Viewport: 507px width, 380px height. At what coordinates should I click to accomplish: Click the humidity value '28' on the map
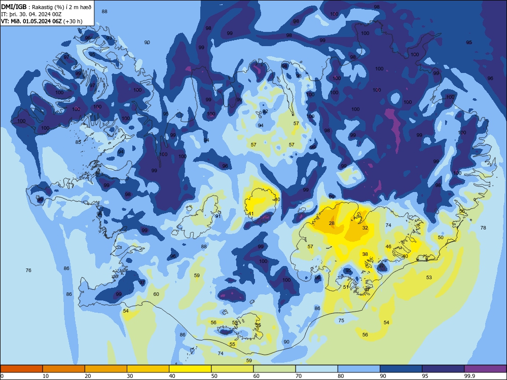(332, 223)
